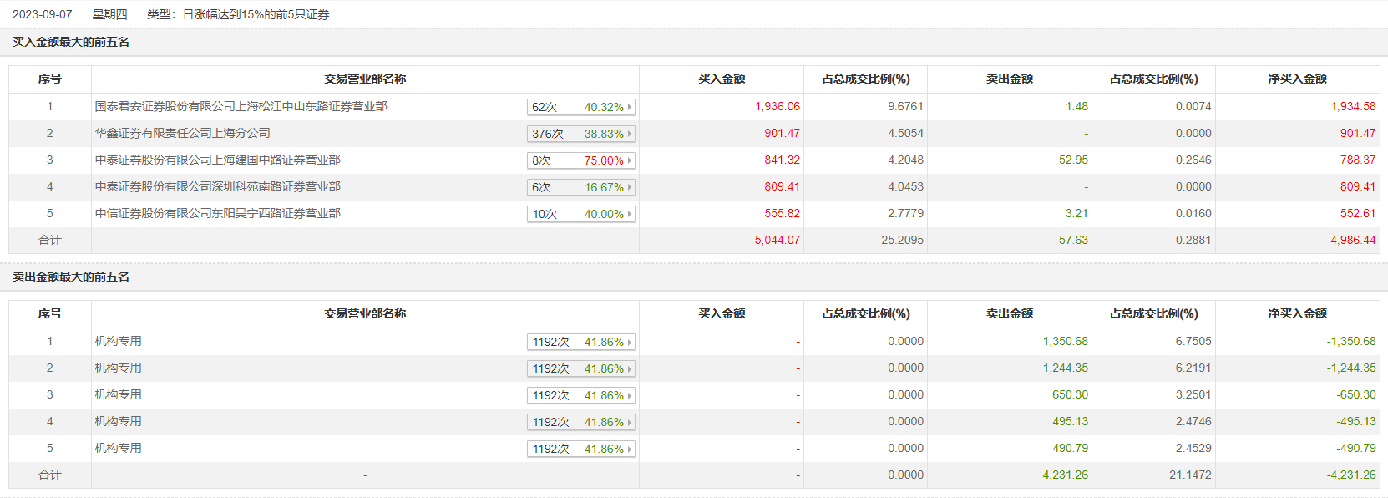Click total net amount -4,231.26

tap(1351, 475)
